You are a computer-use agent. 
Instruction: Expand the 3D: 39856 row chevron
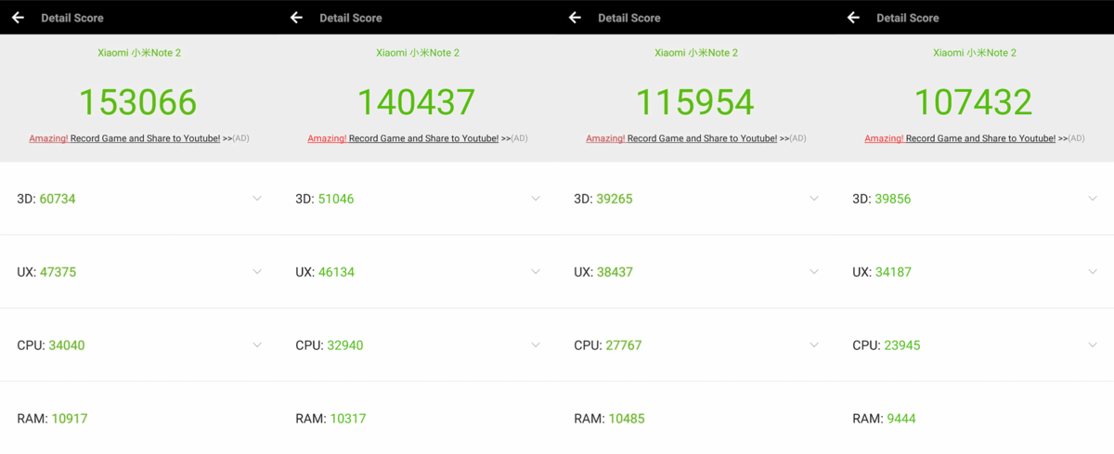[1093, 199]
